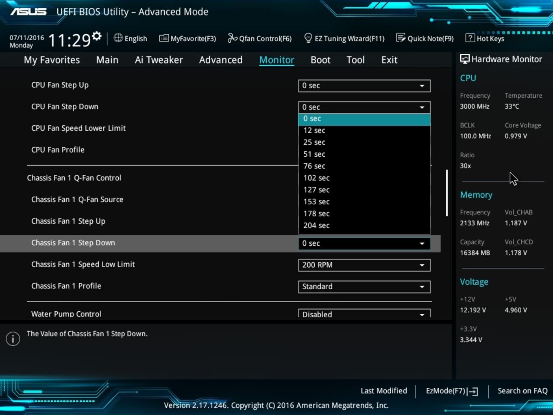
Task: Click the 07/11/2016 date
Action: click(x=27, y=37)
